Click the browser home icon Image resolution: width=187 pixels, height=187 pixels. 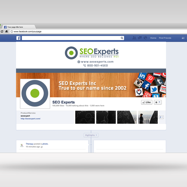tap(6, 31)
